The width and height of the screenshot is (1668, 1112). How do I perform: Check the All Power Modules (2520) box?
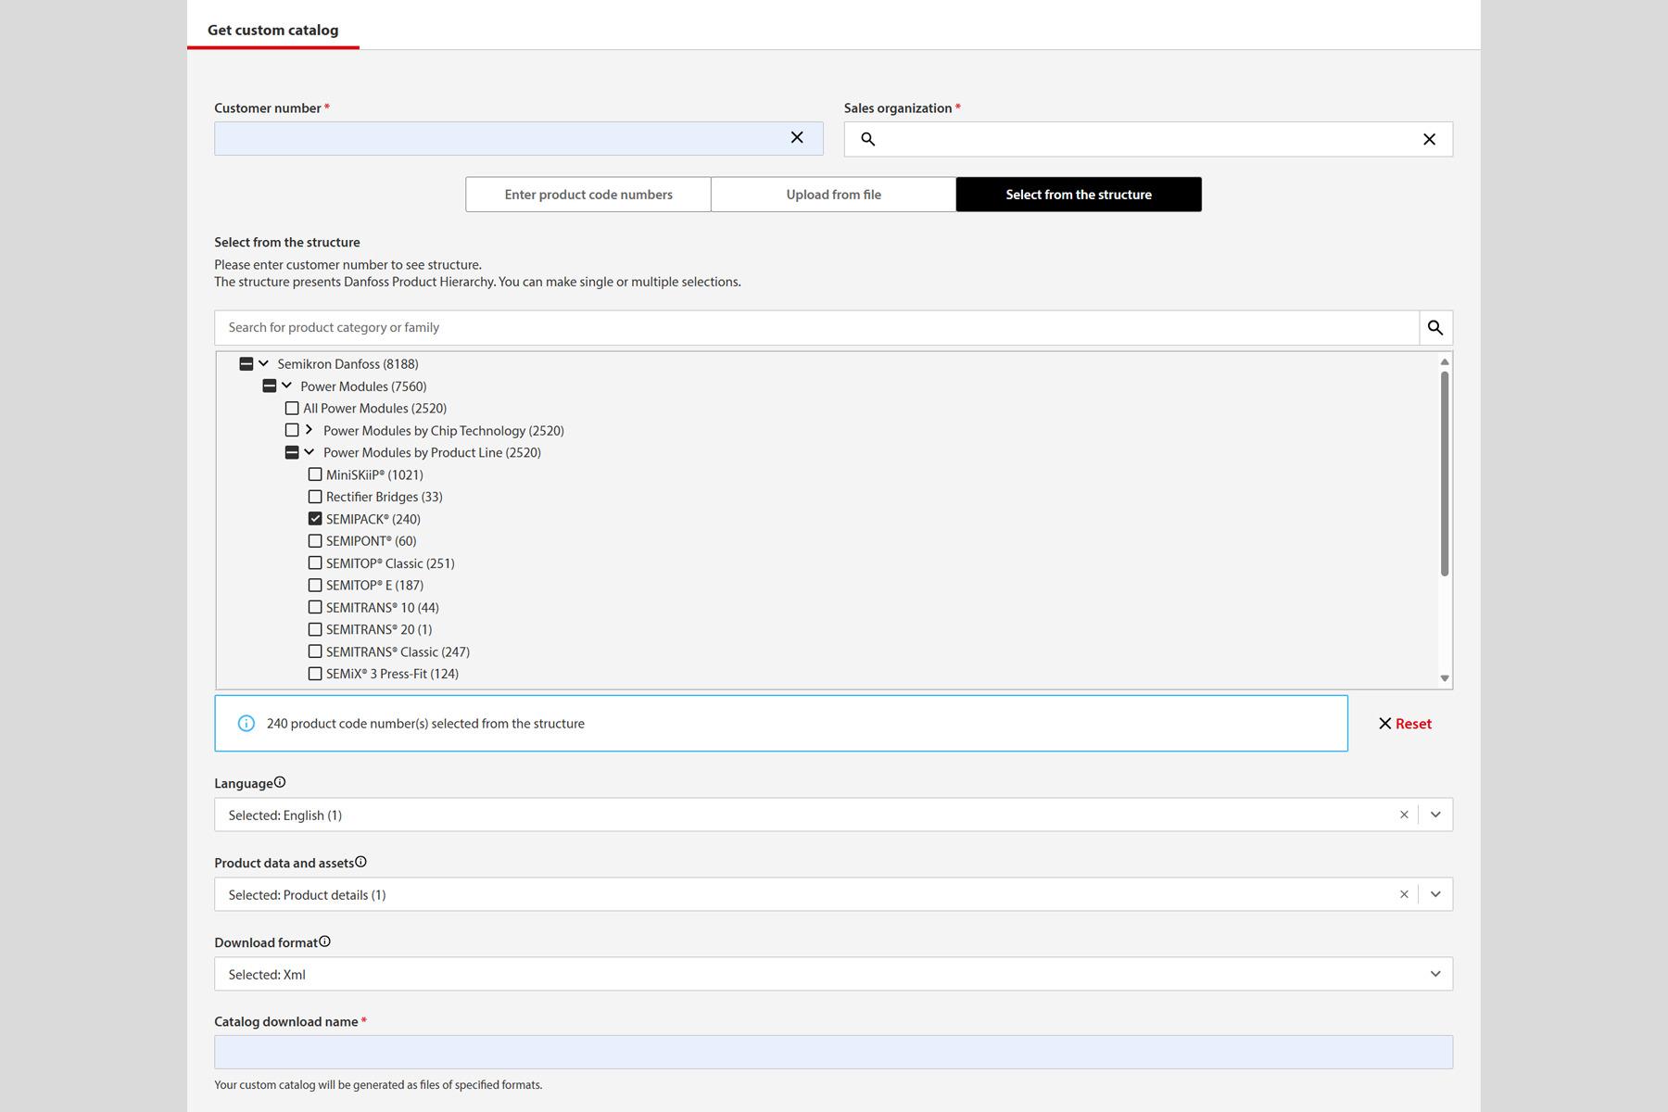click(292, 408)
